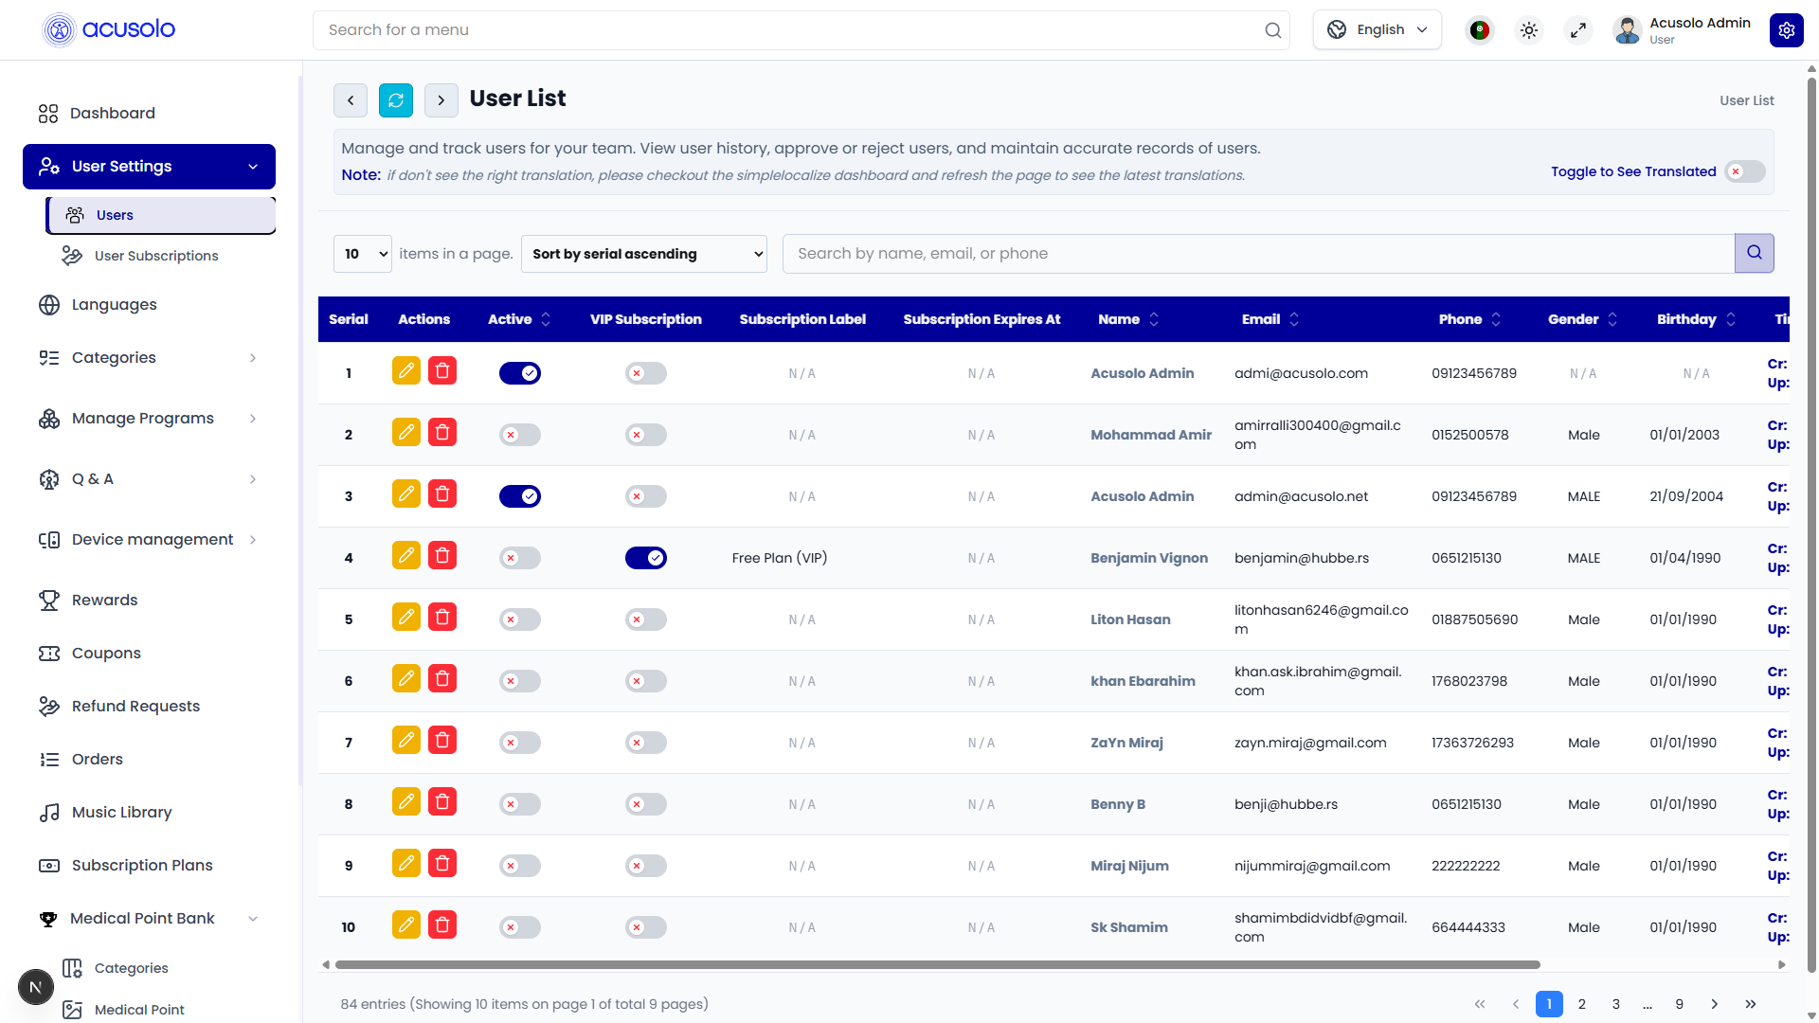Go forward with the right arrow button
The width and height of the screenshot is (1819, 1023).
point(441,99)
